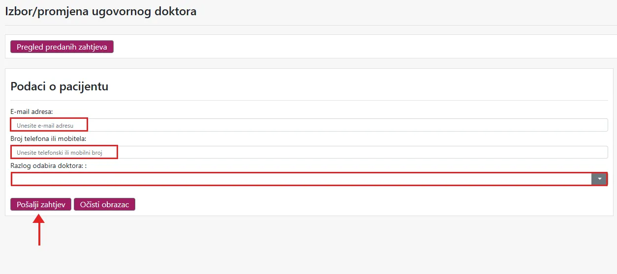Click inside the empty reason select box
This screenshot has height=274, width=617.
[x=295, y=179]
